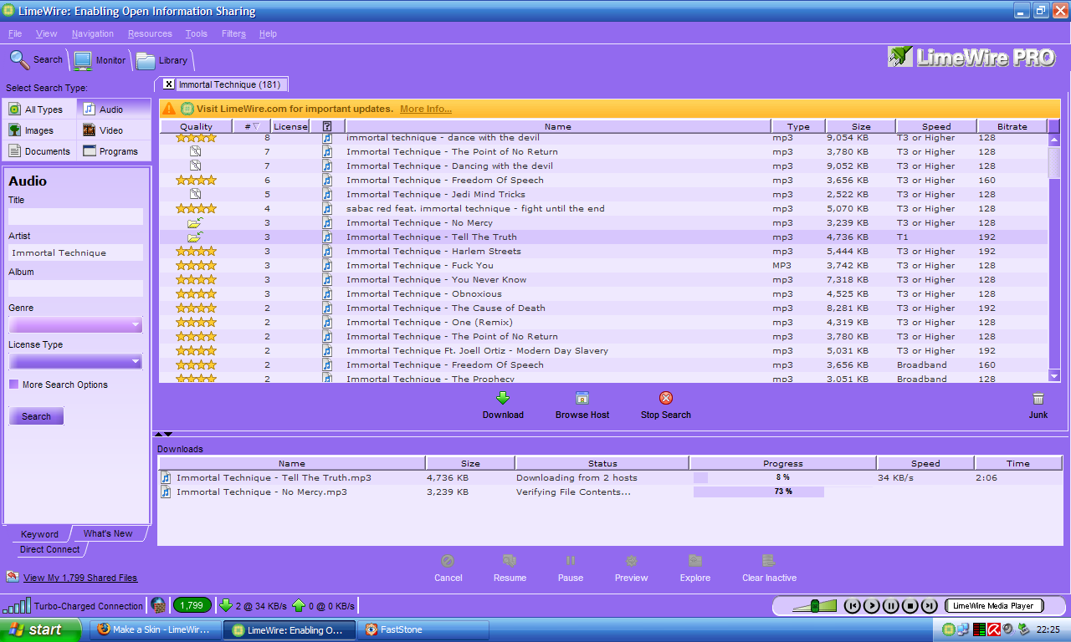Screen dimensions: 1071x642
Task: Select the All Types search type
Action: pyautogui.click(x=39, y=110)
